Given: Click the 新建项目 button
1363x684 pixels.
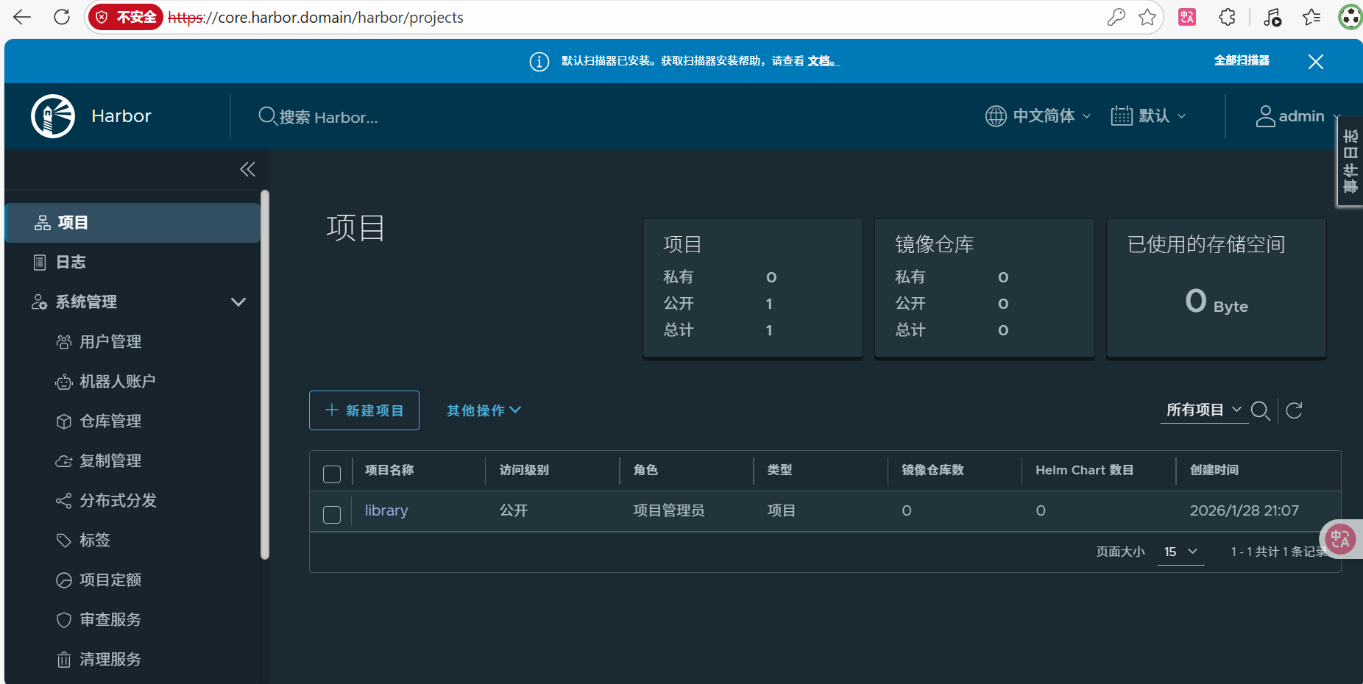Looking at the screenshot, I should [x=364, y=410].
